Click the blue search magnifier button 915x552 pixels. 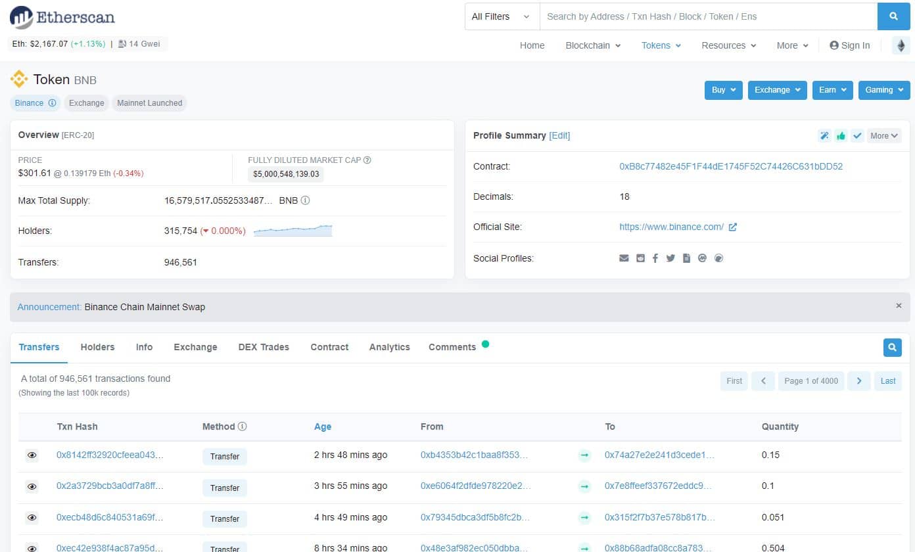coord(894,16)
